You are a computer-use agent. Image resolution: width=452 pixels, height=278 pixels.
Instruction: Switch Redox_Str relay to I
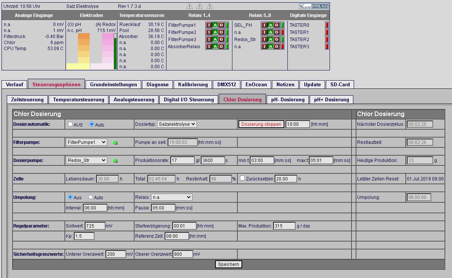click(x=264, y=39)
